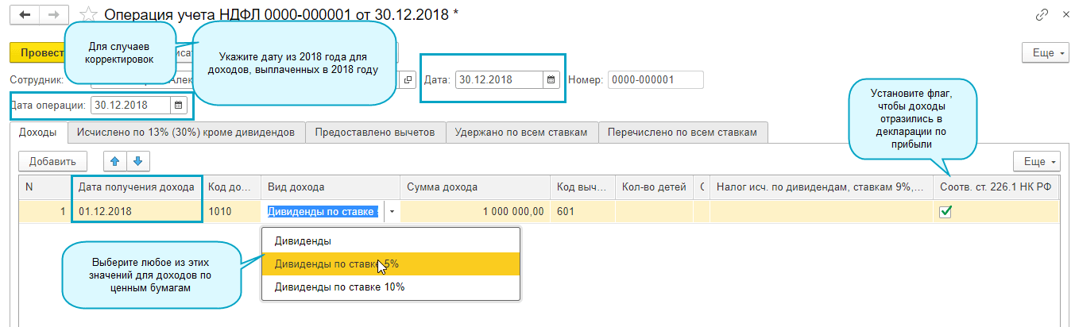1075x327 pixels.
Task: Select Дивиденды option in list
Action: [x=303, y=240]
